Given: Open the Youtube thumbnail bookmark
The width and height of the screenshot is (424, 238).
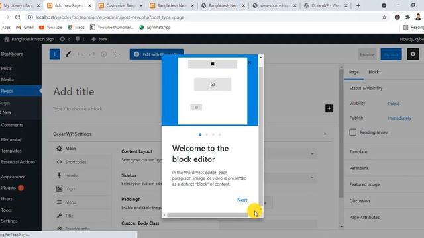Looking at the screenshot, I should 112,27.
